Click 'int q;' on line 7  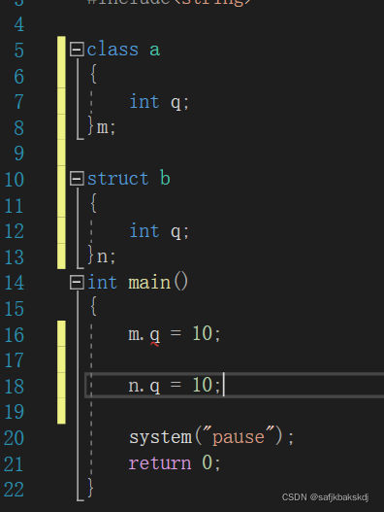click(x=159, y=102)
